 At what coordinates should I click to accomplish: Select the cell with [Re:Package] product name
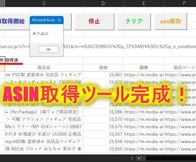tap(44, 112)
